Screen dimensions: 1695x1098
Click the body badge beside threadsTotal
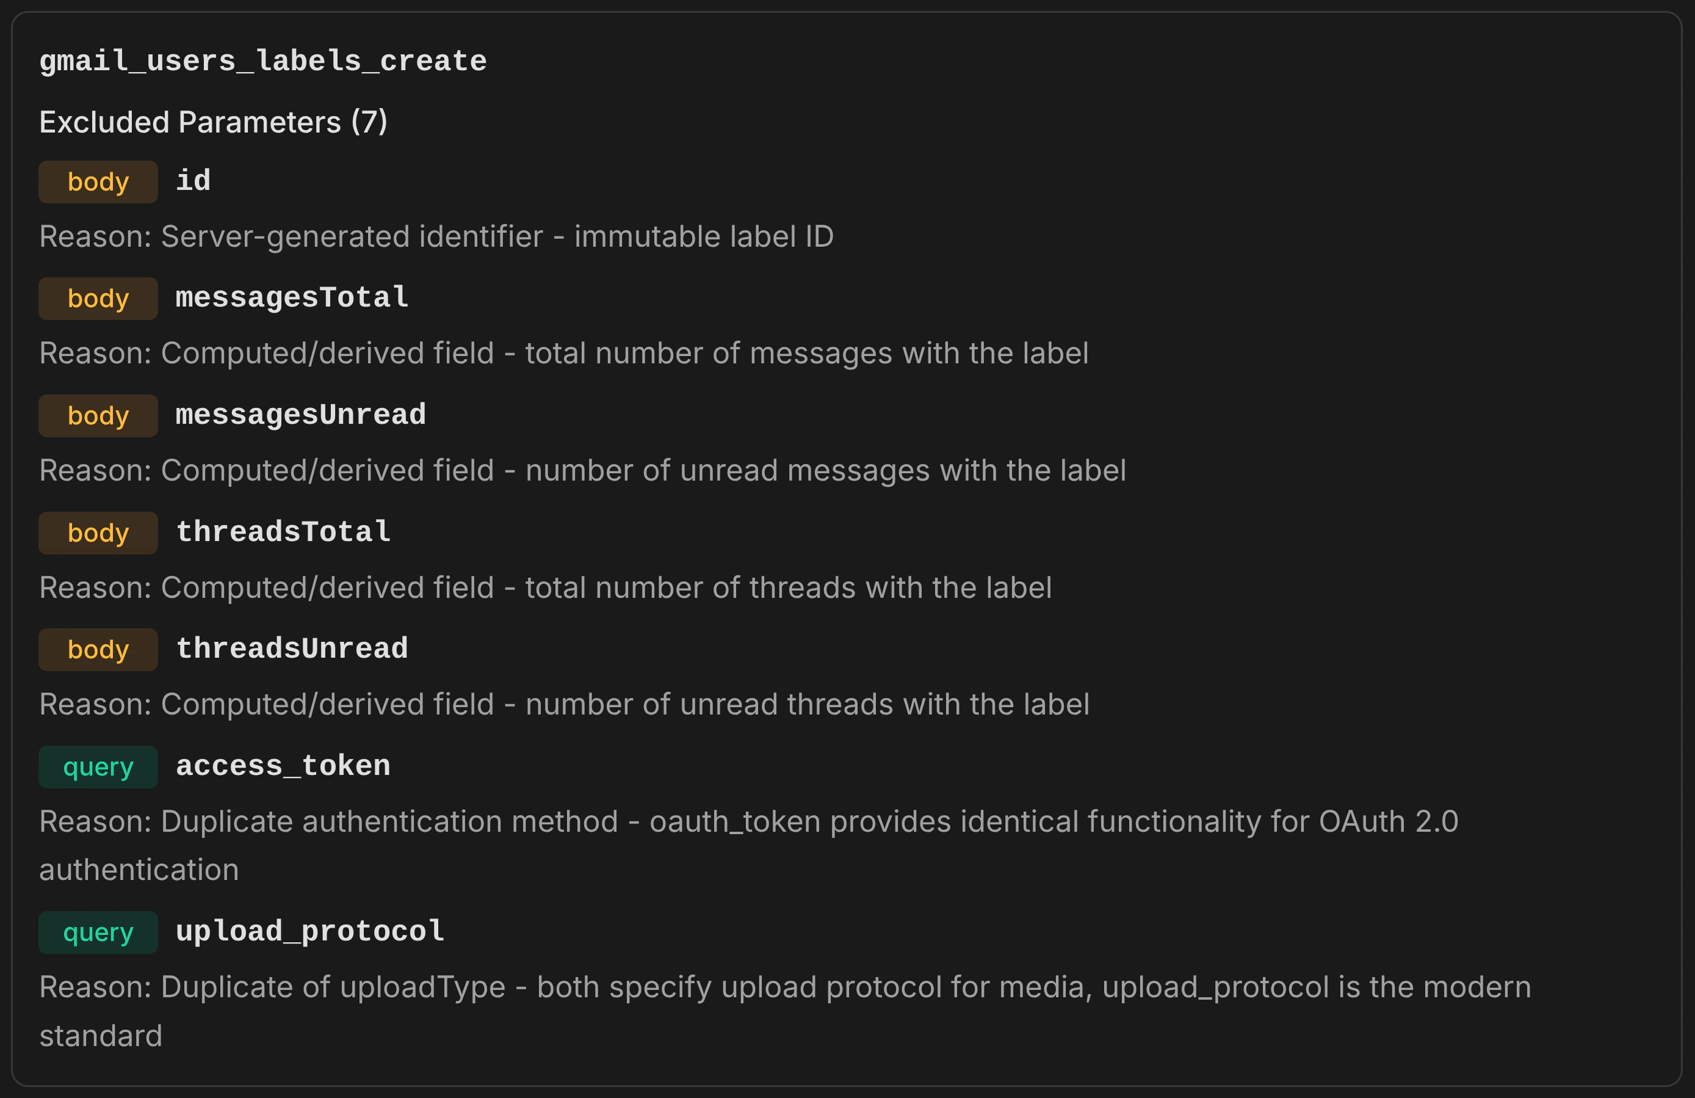(x=98, y=533)
